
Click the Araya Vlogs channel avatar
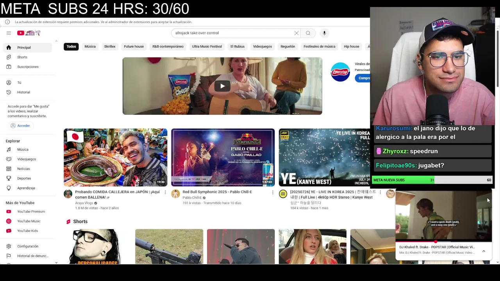point(68,194)
